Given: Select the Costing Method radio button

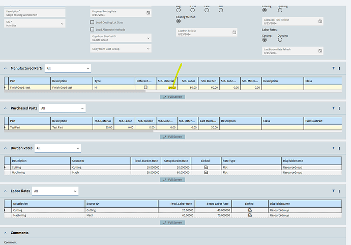Looking at the screenshot, I should click(x=179, y=21).
